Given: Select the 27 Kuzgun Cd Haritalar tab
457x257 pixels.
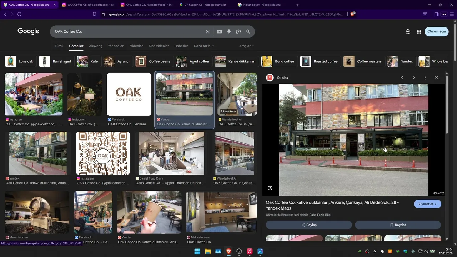Looking at the screenshot, I should point(205,5).
